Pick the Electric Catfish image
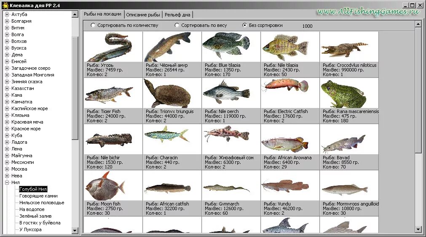The image size is (426, 237). click(290, 93)
